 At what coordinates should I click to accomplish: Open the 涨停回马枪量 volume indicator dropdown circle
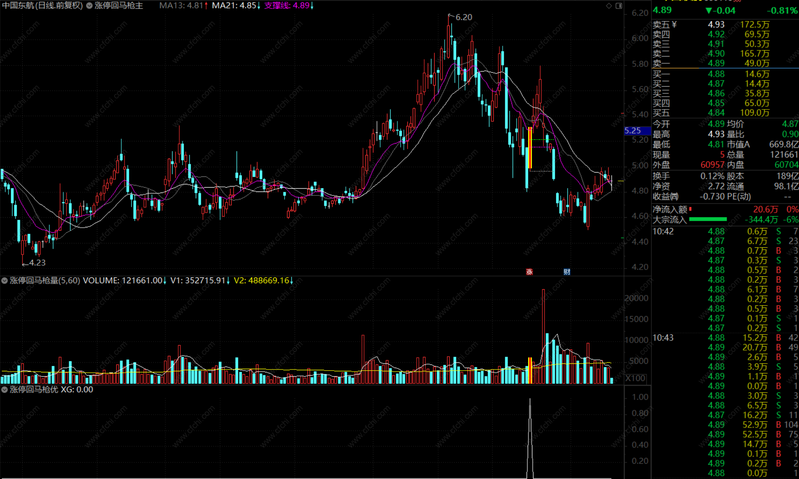pyautogui.click(x=5, y=281)
